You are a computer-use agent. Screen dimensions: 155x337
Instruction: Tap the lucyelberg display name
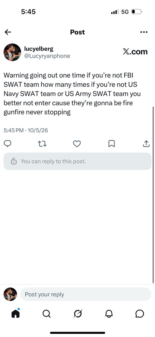coord(39,49)
